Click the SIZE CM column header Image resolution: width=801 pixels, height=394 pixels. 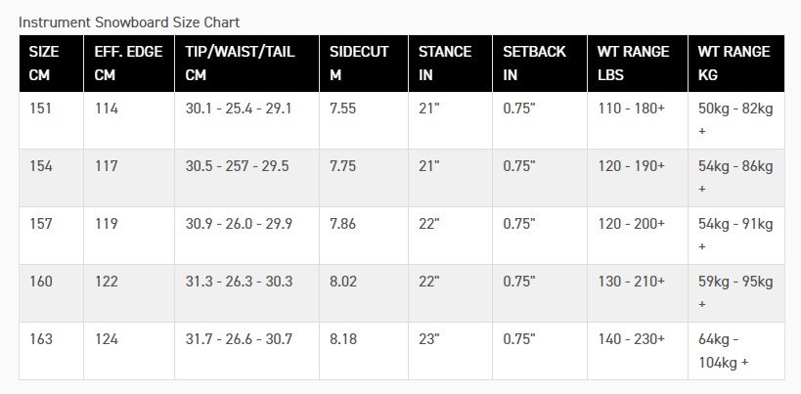51,64
